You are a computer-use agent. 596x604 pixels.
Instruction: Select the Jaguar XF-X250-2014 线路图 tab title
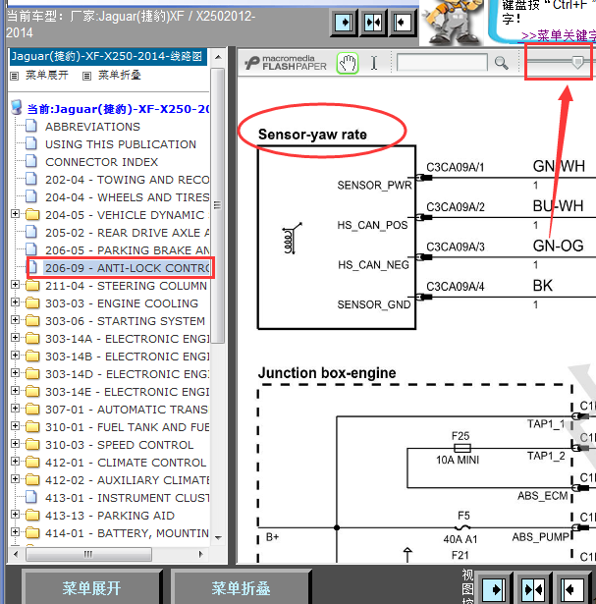click(x=107, y=57)
